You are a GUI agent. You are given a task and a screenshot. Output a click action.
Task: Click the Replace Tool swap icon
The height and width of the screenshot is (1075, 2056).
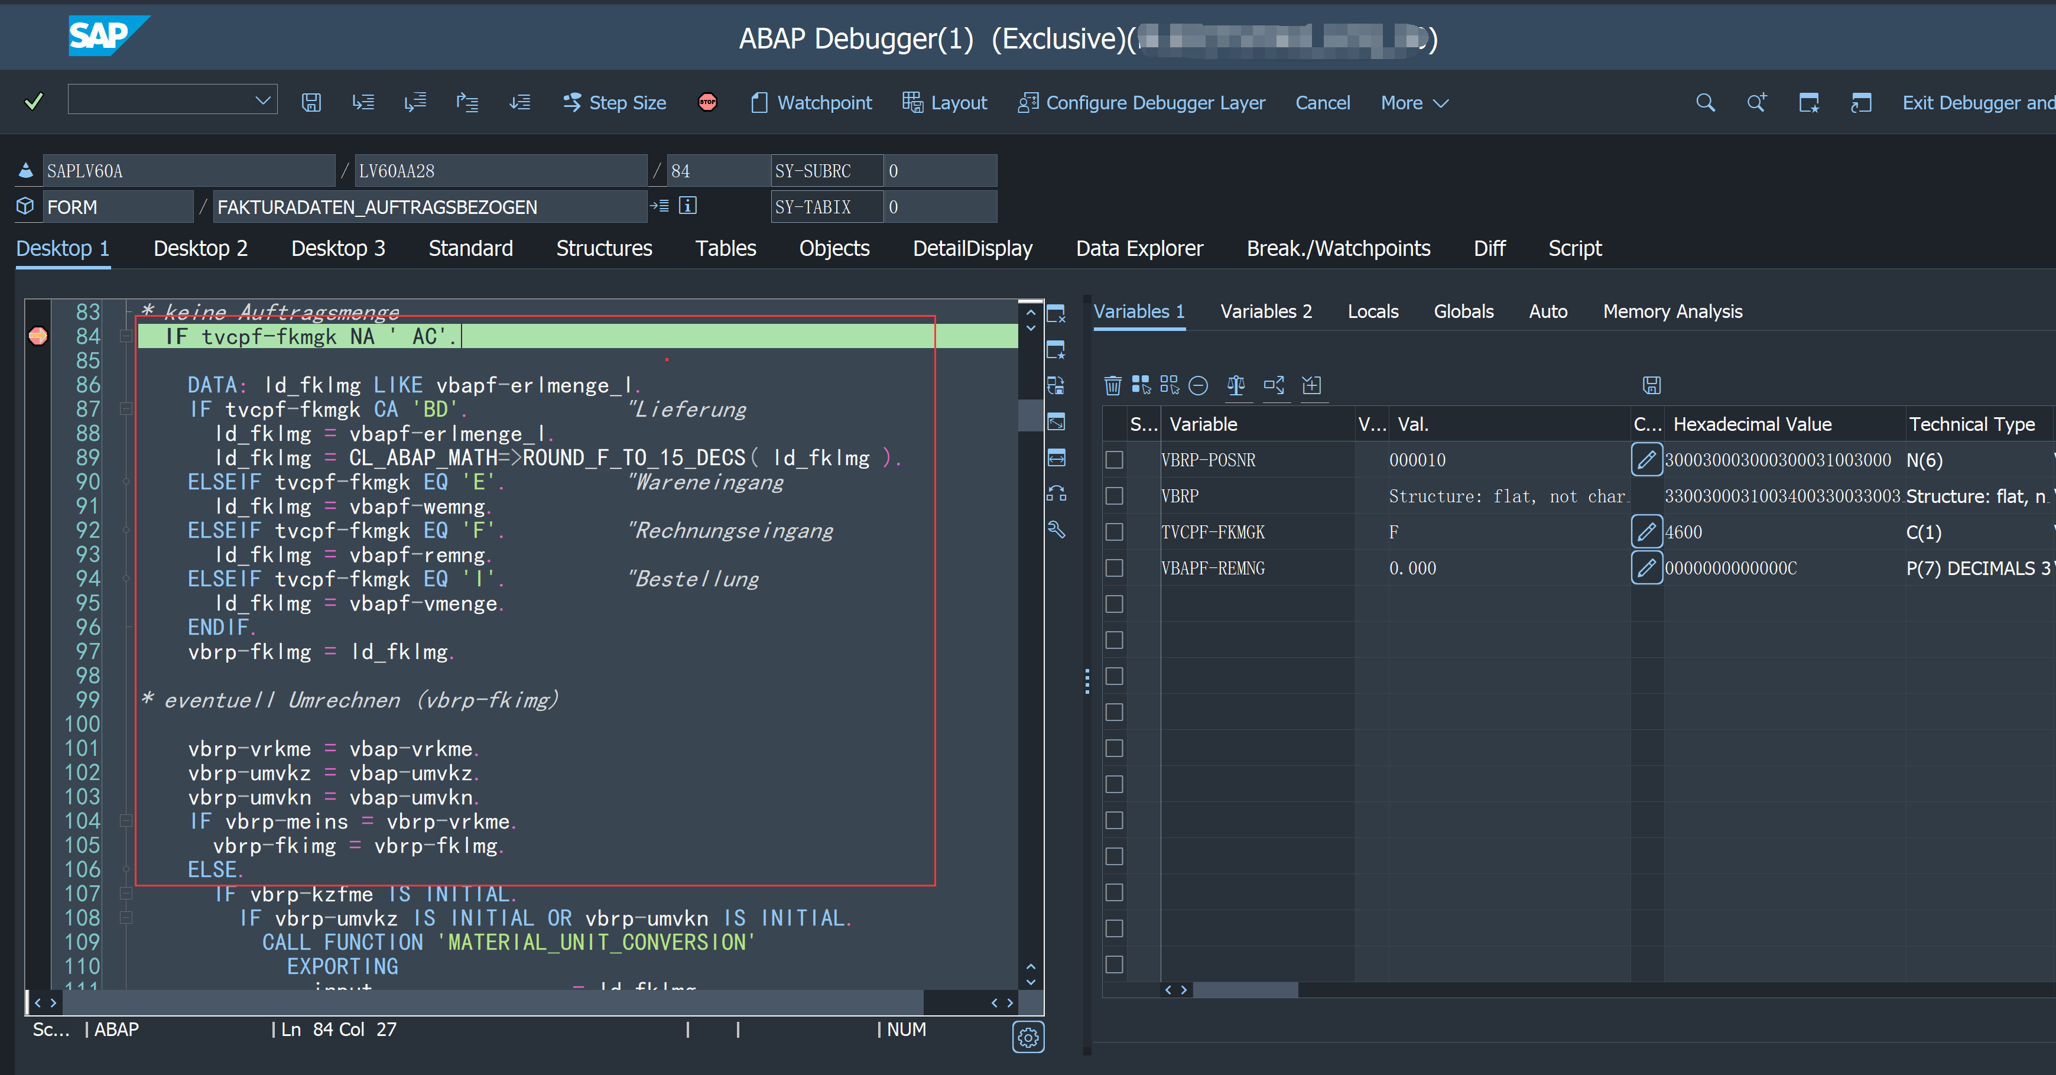click(x=1056, y=385)
